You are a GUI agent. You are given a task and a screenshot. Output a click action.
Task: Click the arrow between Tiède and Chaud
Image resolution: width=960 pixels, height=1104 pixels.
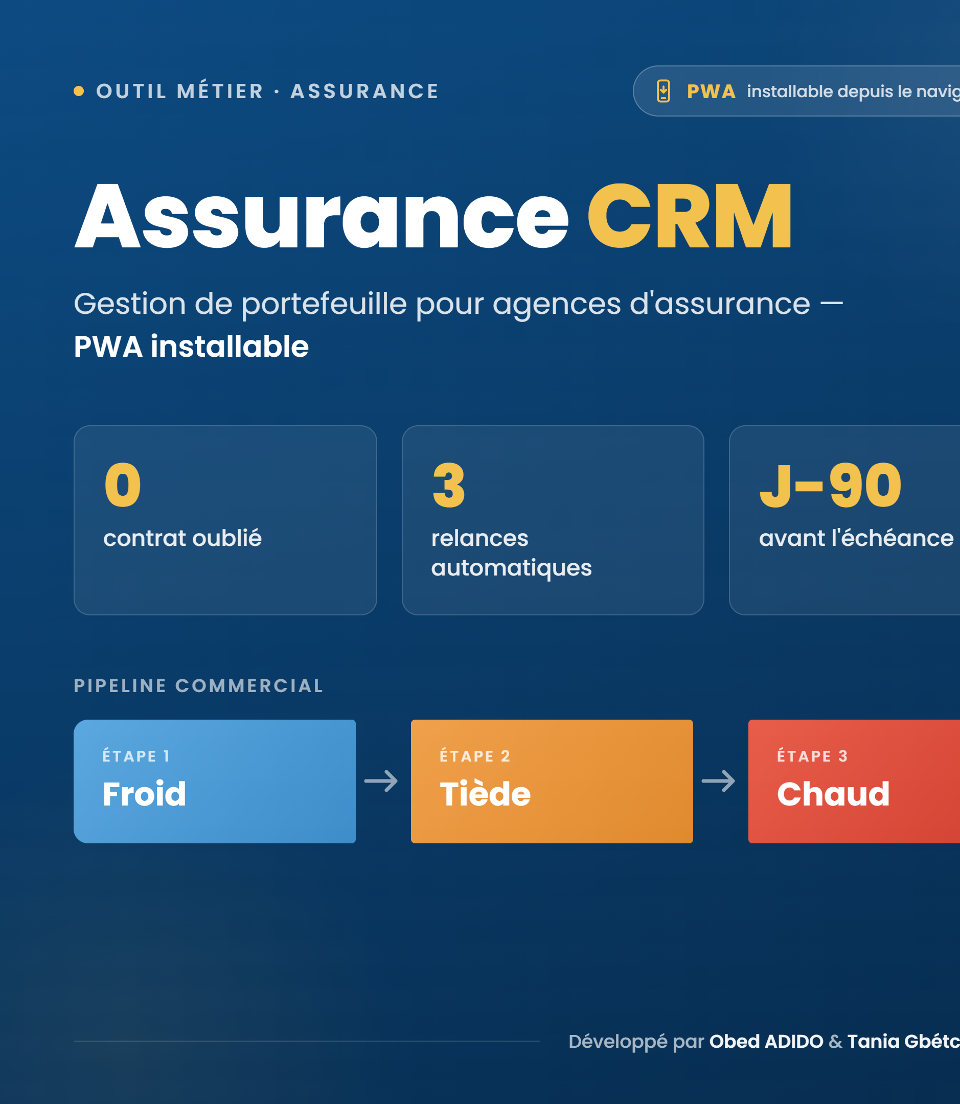(718, 781)
